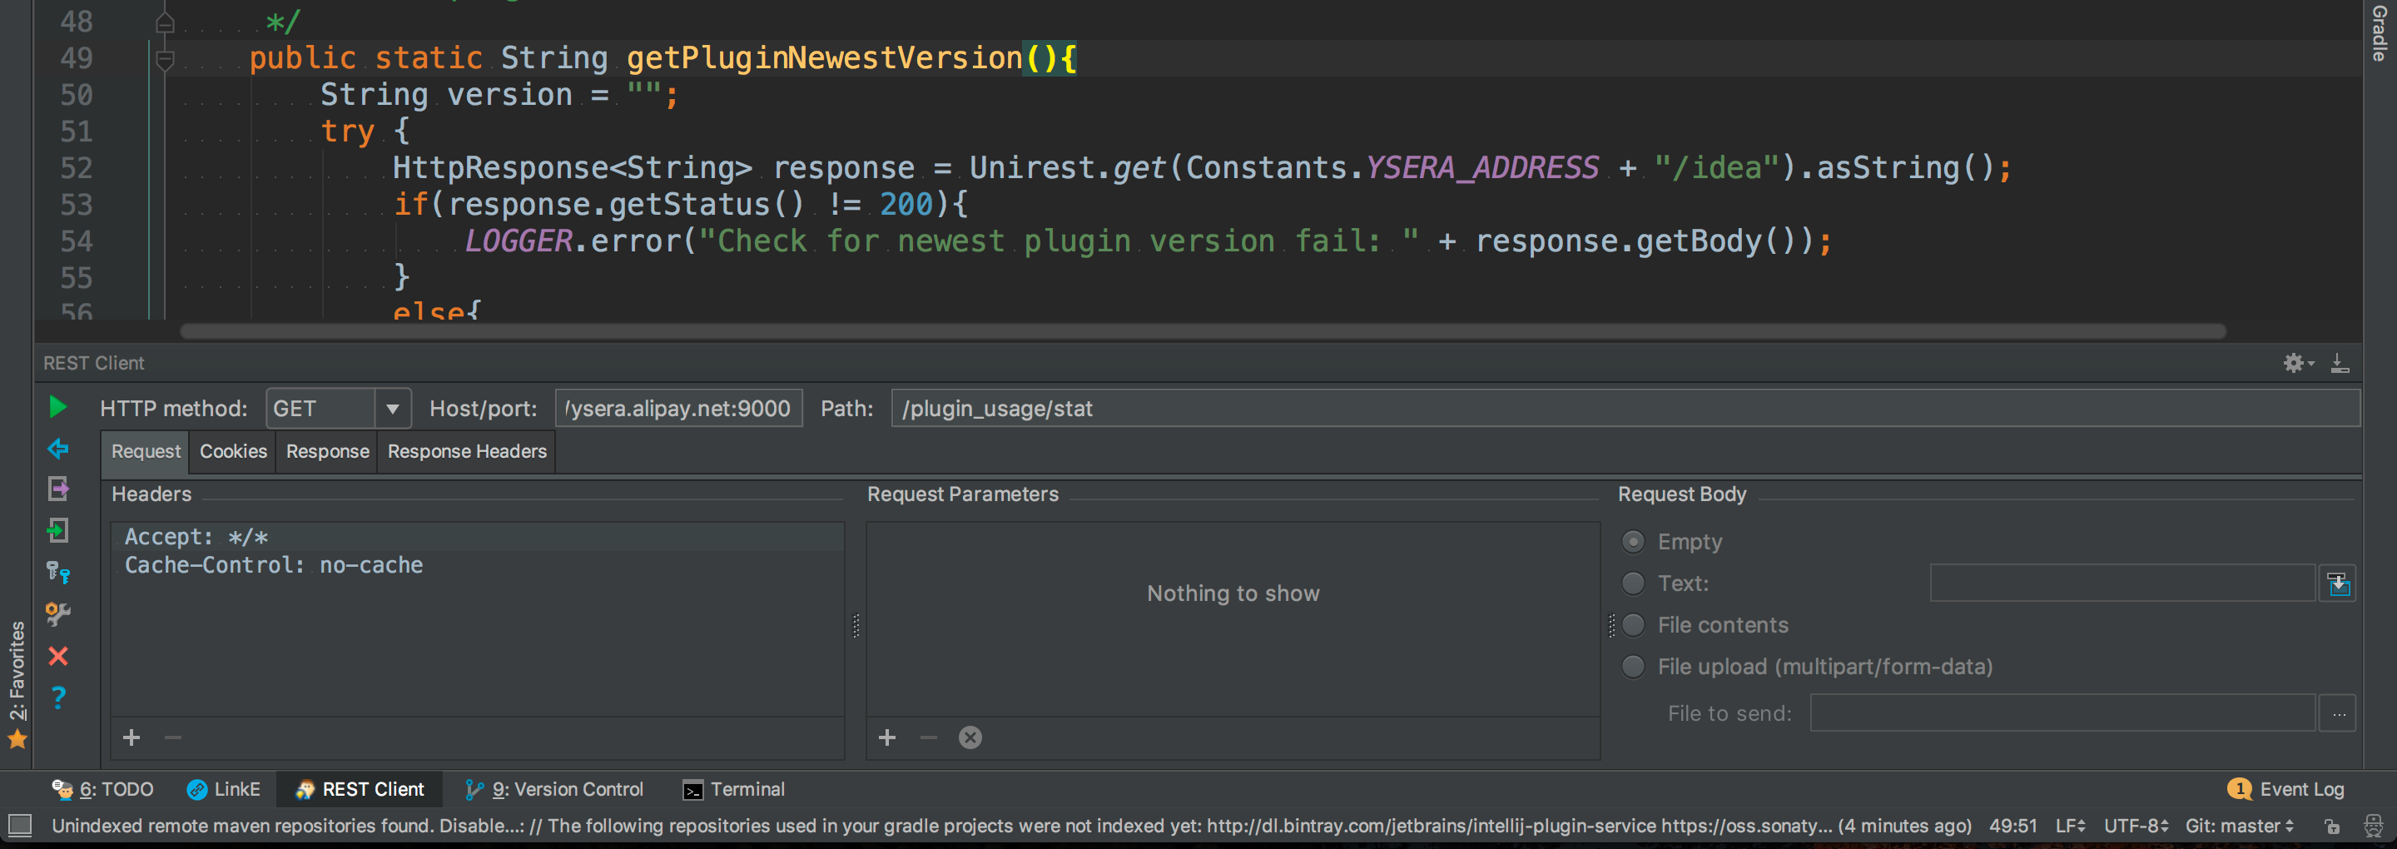This screenshot has height=849, width=2397.
Task: Click the Hector inspector icon in status bar
Action: coord(2374,826)
